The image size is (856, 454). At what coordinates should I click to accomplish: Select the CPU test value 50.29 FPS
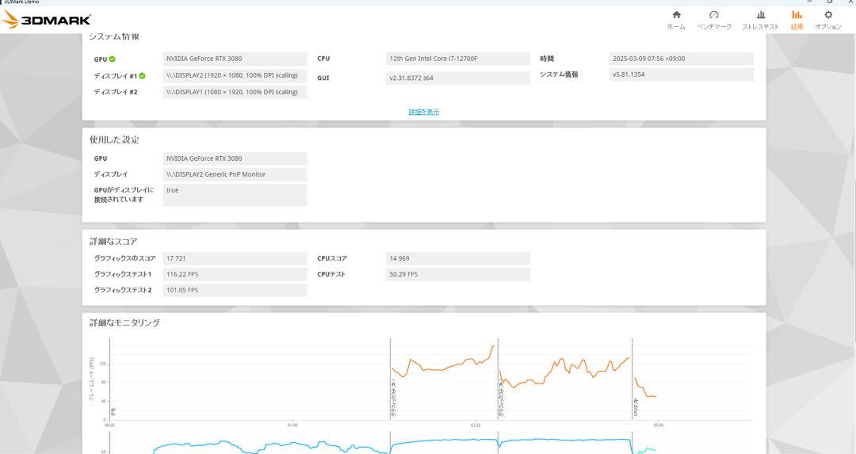[458, 274]
